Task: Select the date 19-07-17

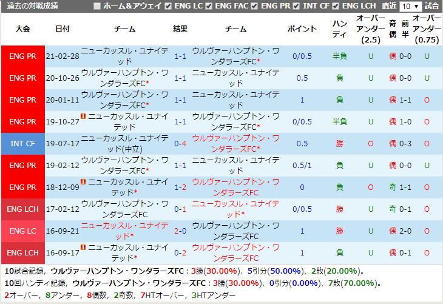Action: [x=63, y=144]
